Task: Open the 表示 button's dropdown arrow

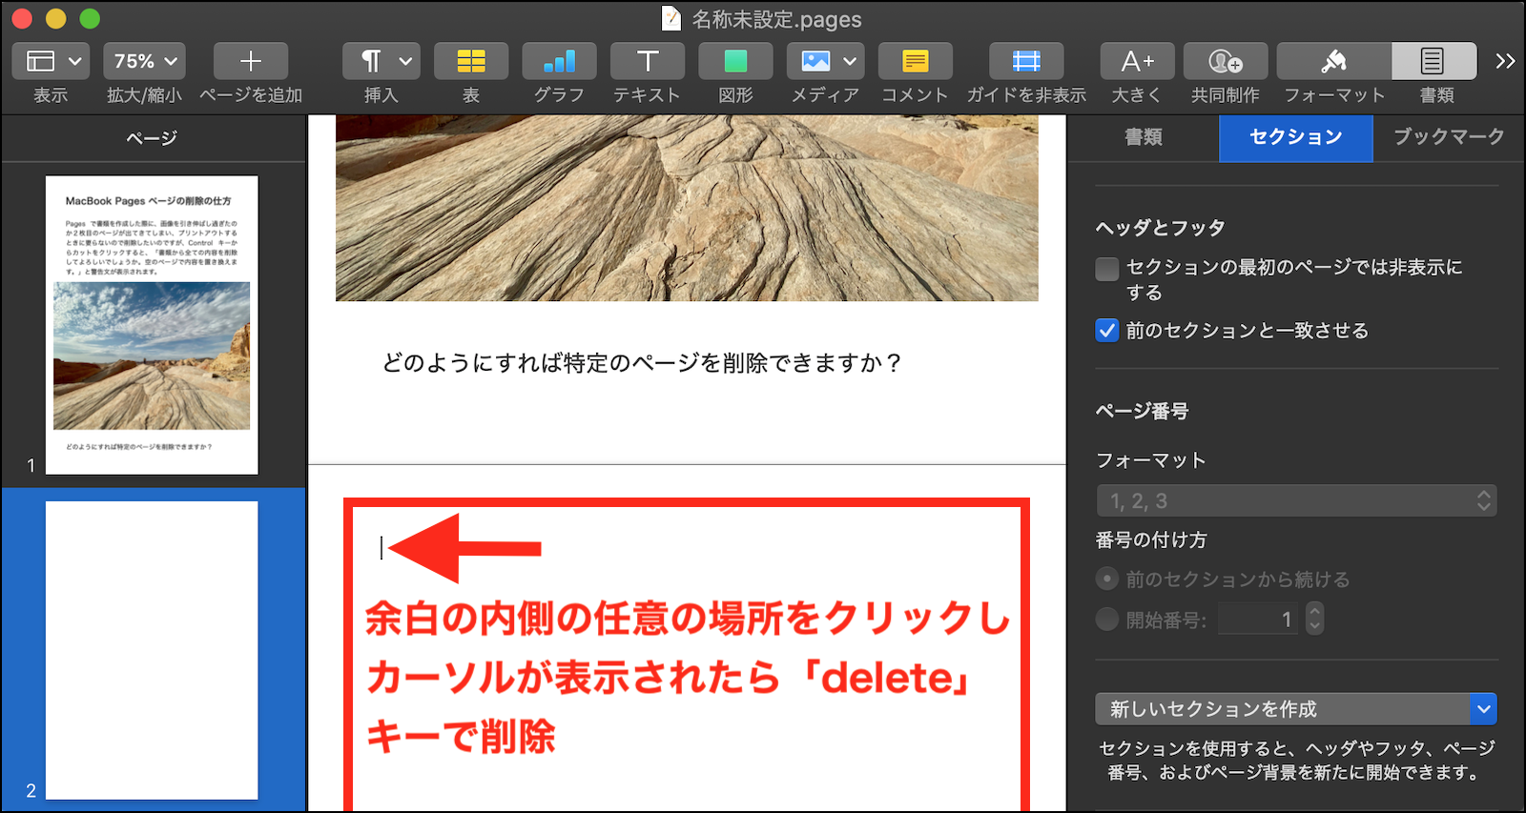Action: click(x=75, y=61)
